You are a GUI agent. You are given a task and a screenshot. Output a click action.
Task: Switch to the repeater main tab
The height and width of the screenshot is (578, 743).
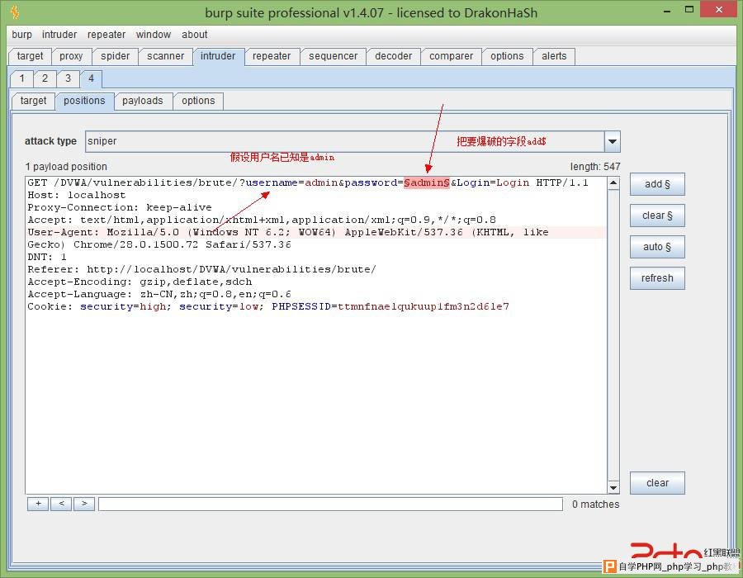(x=272, y=56)
